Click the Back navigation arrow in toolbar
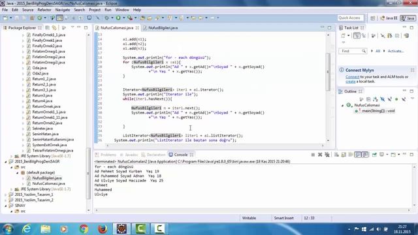The height and width of the screenshot is (235, 418). pyautogui.click(x=201, y=18)
